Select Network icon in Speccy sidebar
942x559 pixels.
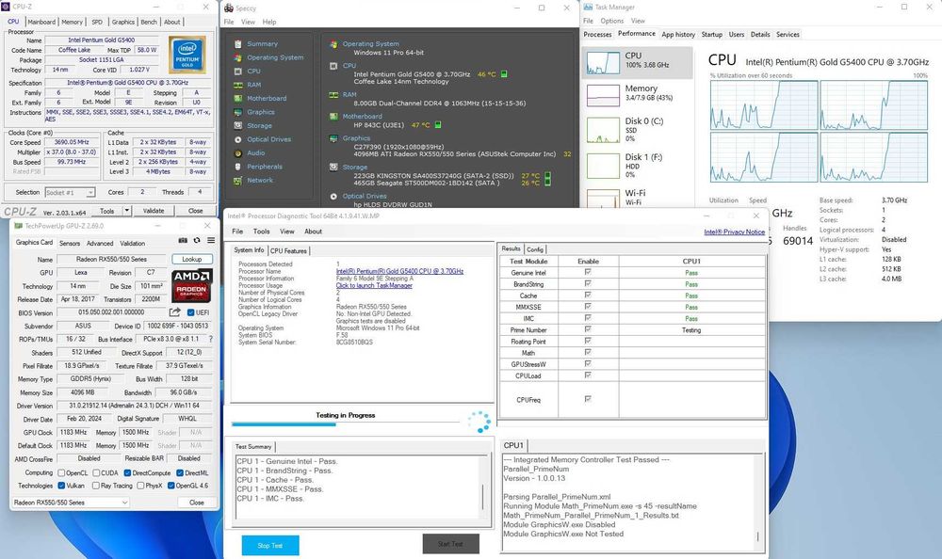coord(238,180)
